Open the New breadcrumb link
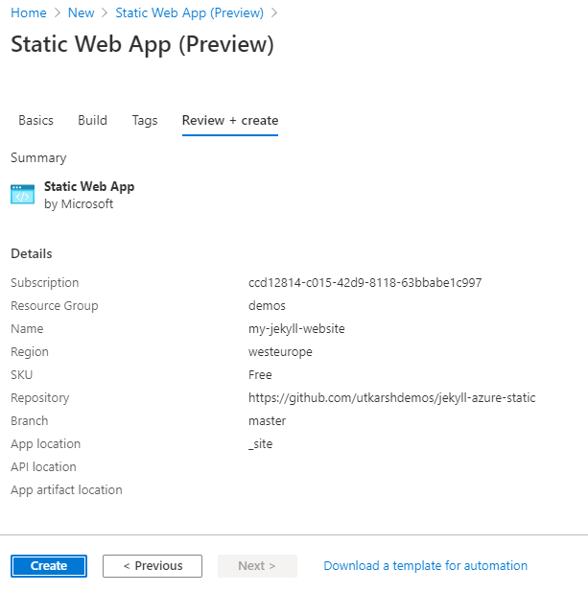 [82, 13]
